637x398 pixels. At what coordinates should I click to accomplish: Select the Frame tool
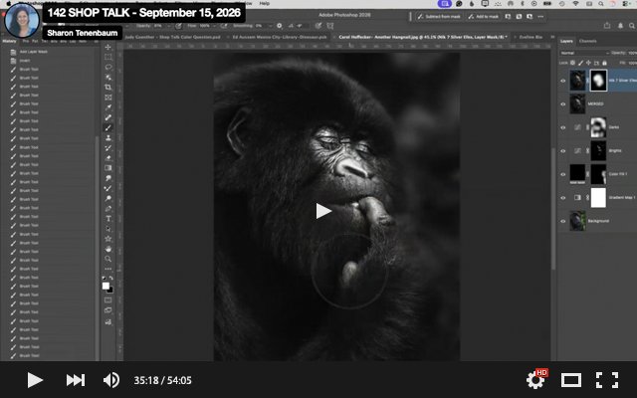108,98
